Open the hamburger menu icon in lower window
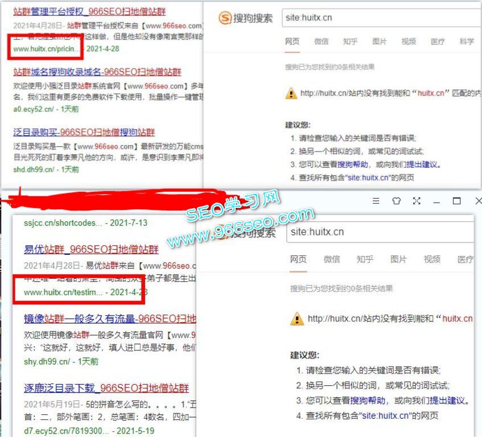The height and width of the screenshot is (437, 482). tap(376, 201)
